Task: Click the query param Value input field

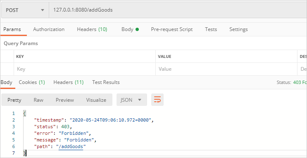Action: coord(226,69)
